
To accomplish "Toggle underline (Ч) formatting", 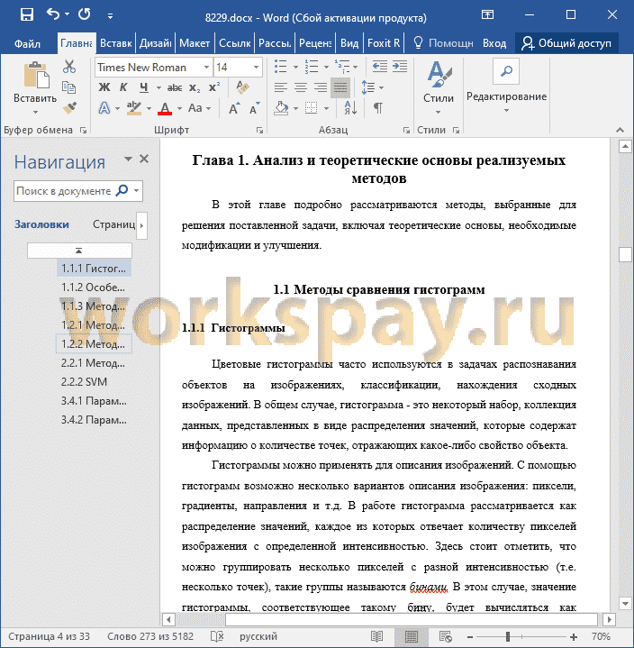I will [143, 87].
